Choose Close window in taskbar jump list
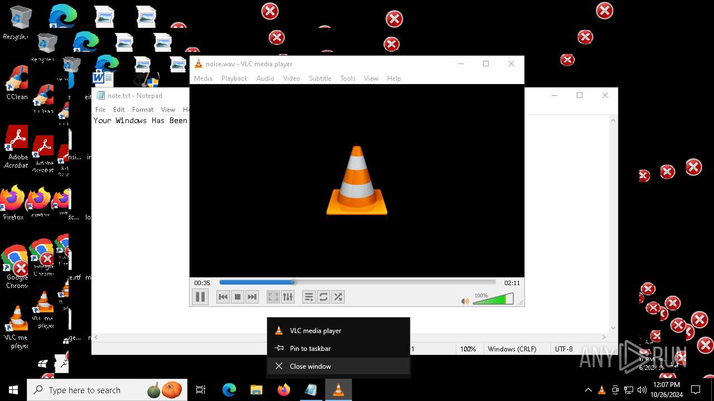This screenshot has height=401, width=714. 339,366
